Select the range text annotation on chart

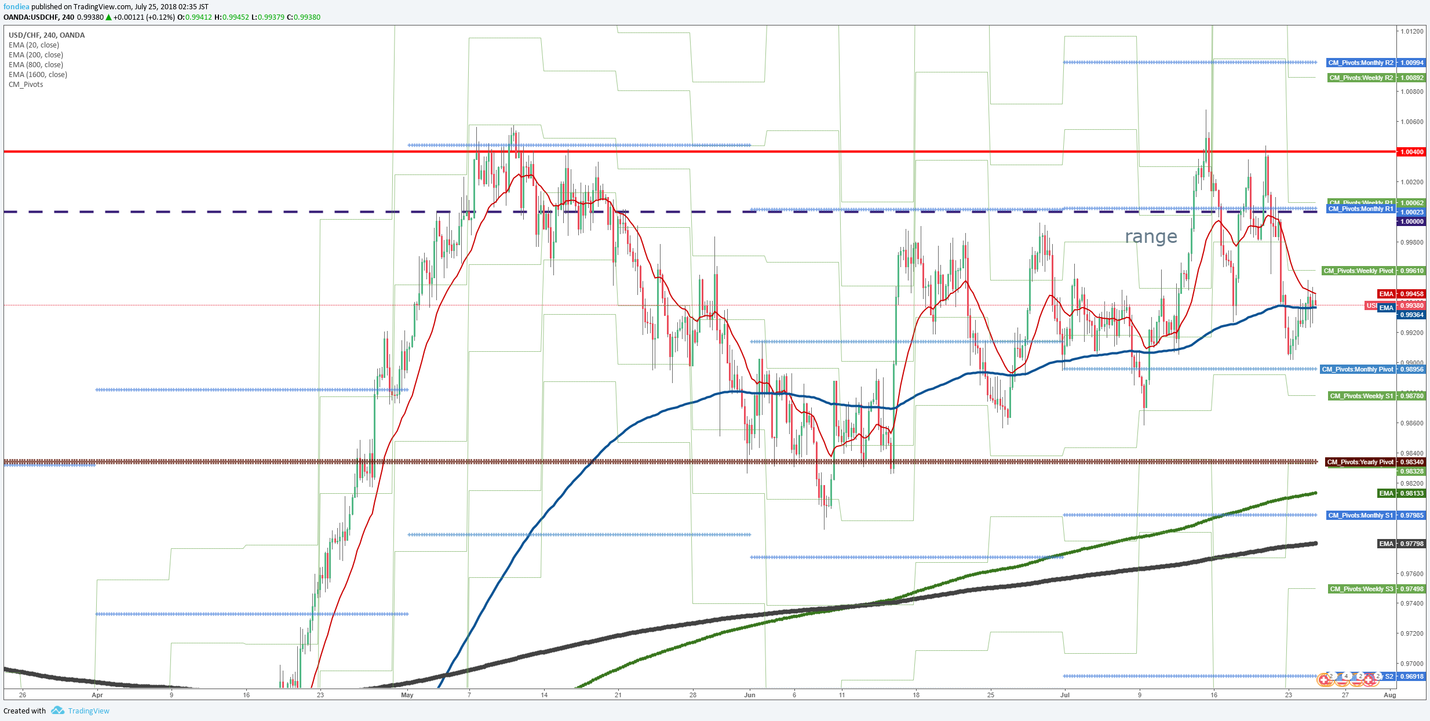pyautogui.click(x=1151, y=236)
